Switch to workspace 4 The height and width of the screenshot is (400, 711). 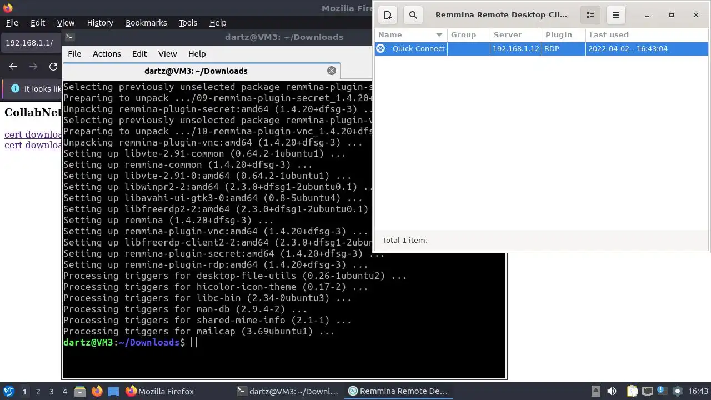pyautogui.click(x=64, y=391)
